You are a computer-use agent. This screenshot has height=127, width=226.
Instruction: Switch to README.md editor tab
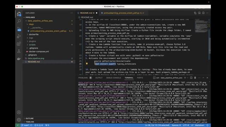coord(88,13)
